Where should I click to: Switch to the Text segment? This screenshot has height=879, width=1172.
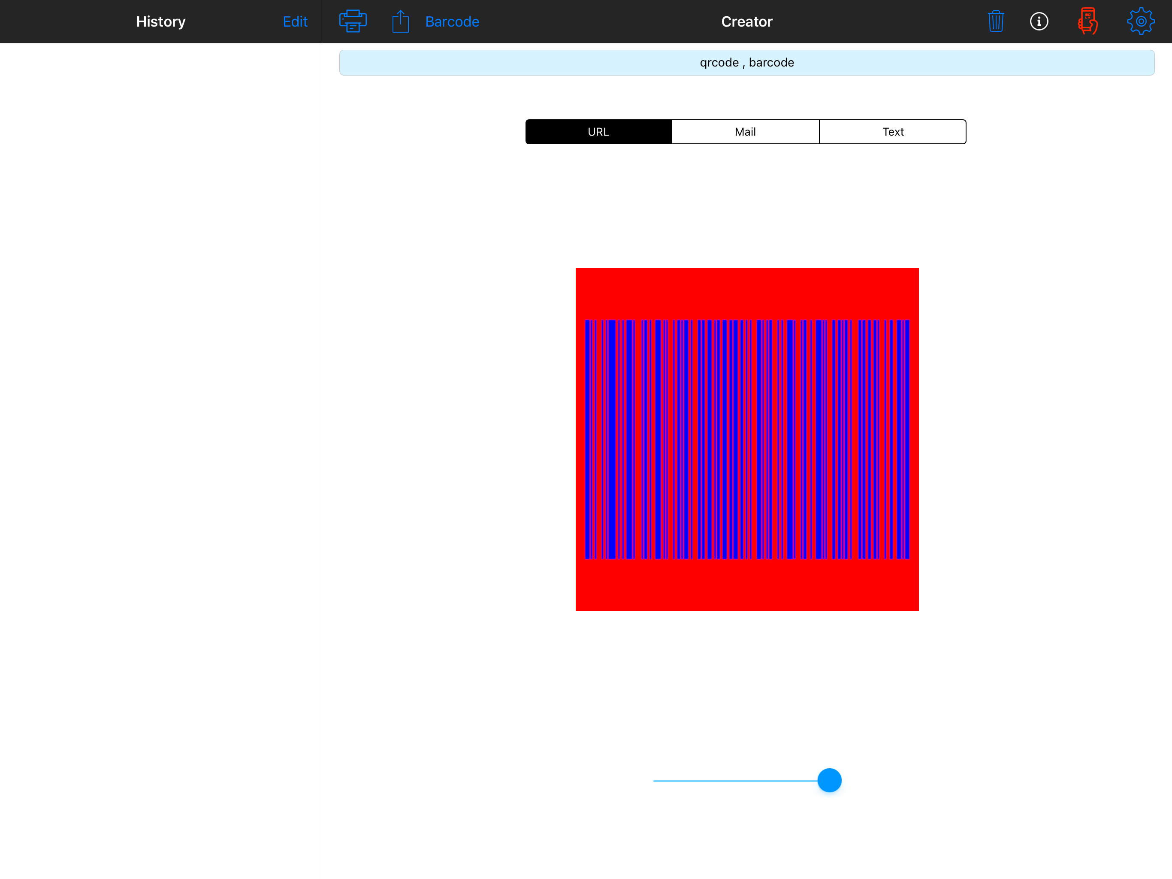(892, 131)
